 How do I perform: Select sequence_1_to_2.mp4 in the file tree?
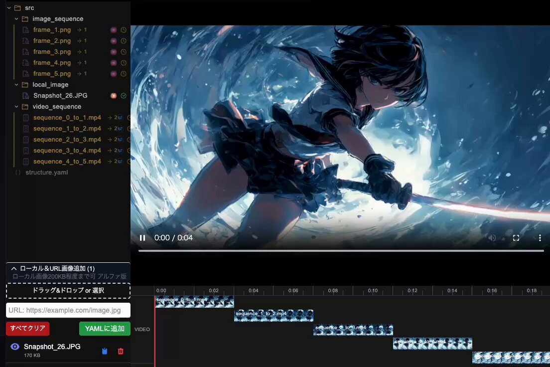click(67, 129)
